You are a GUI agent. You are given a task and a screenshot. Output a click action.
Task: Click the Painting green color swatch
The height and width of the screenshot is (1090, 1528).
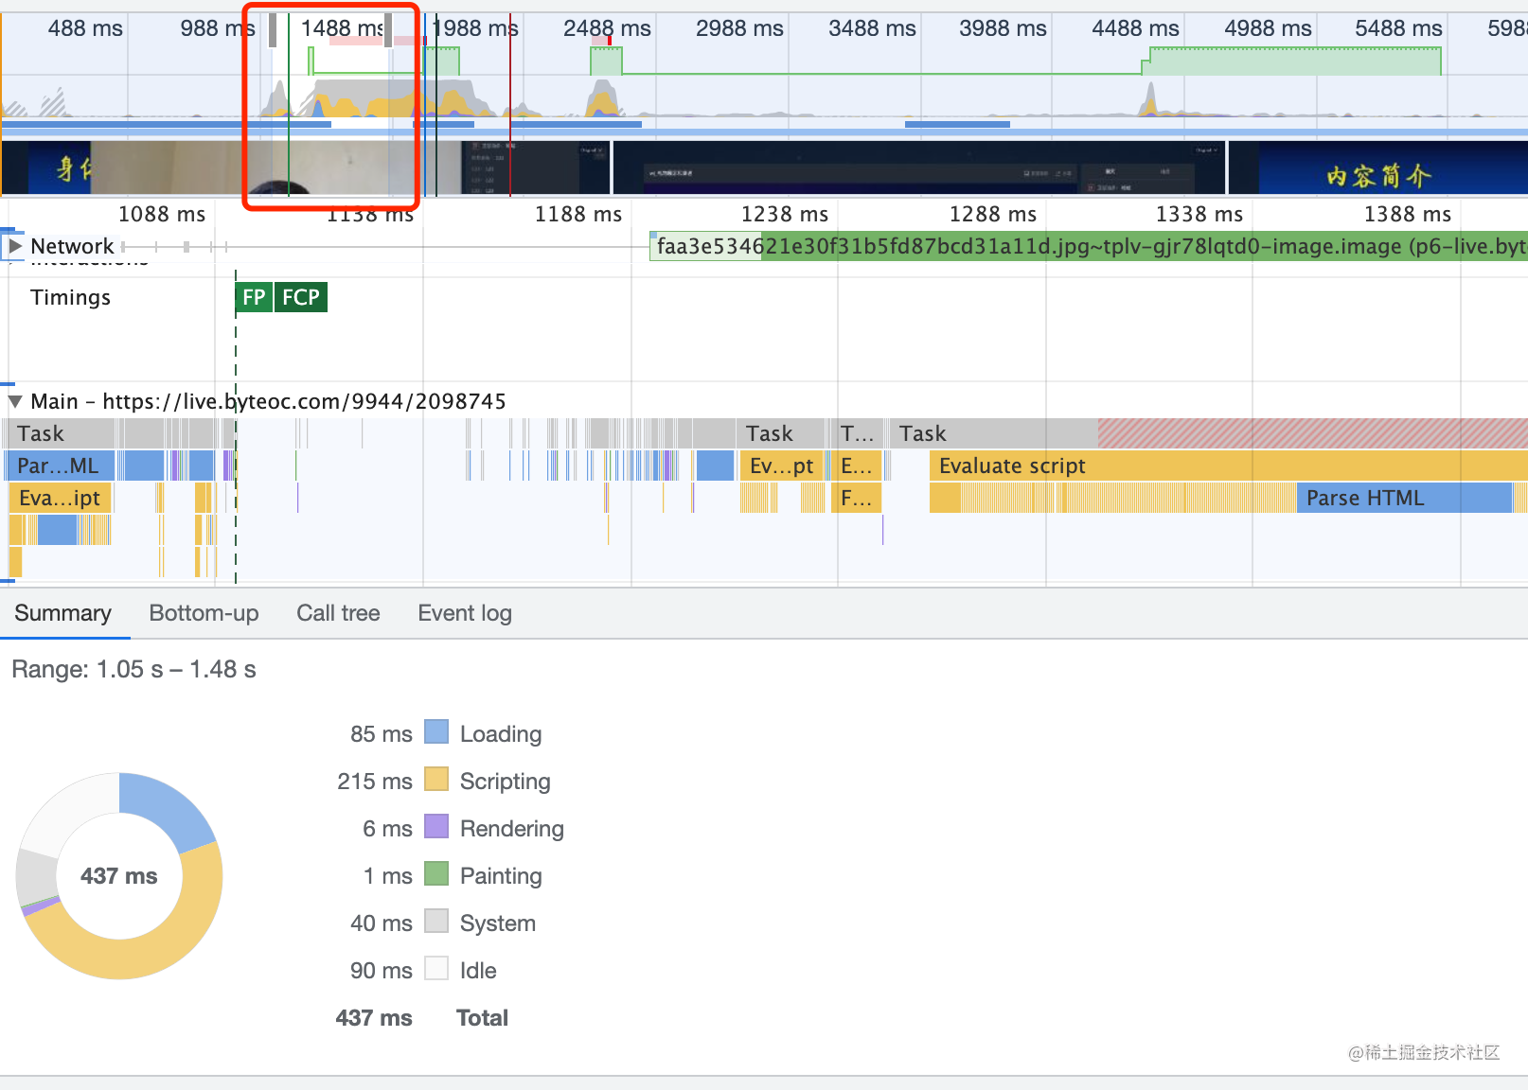[436, 874]
